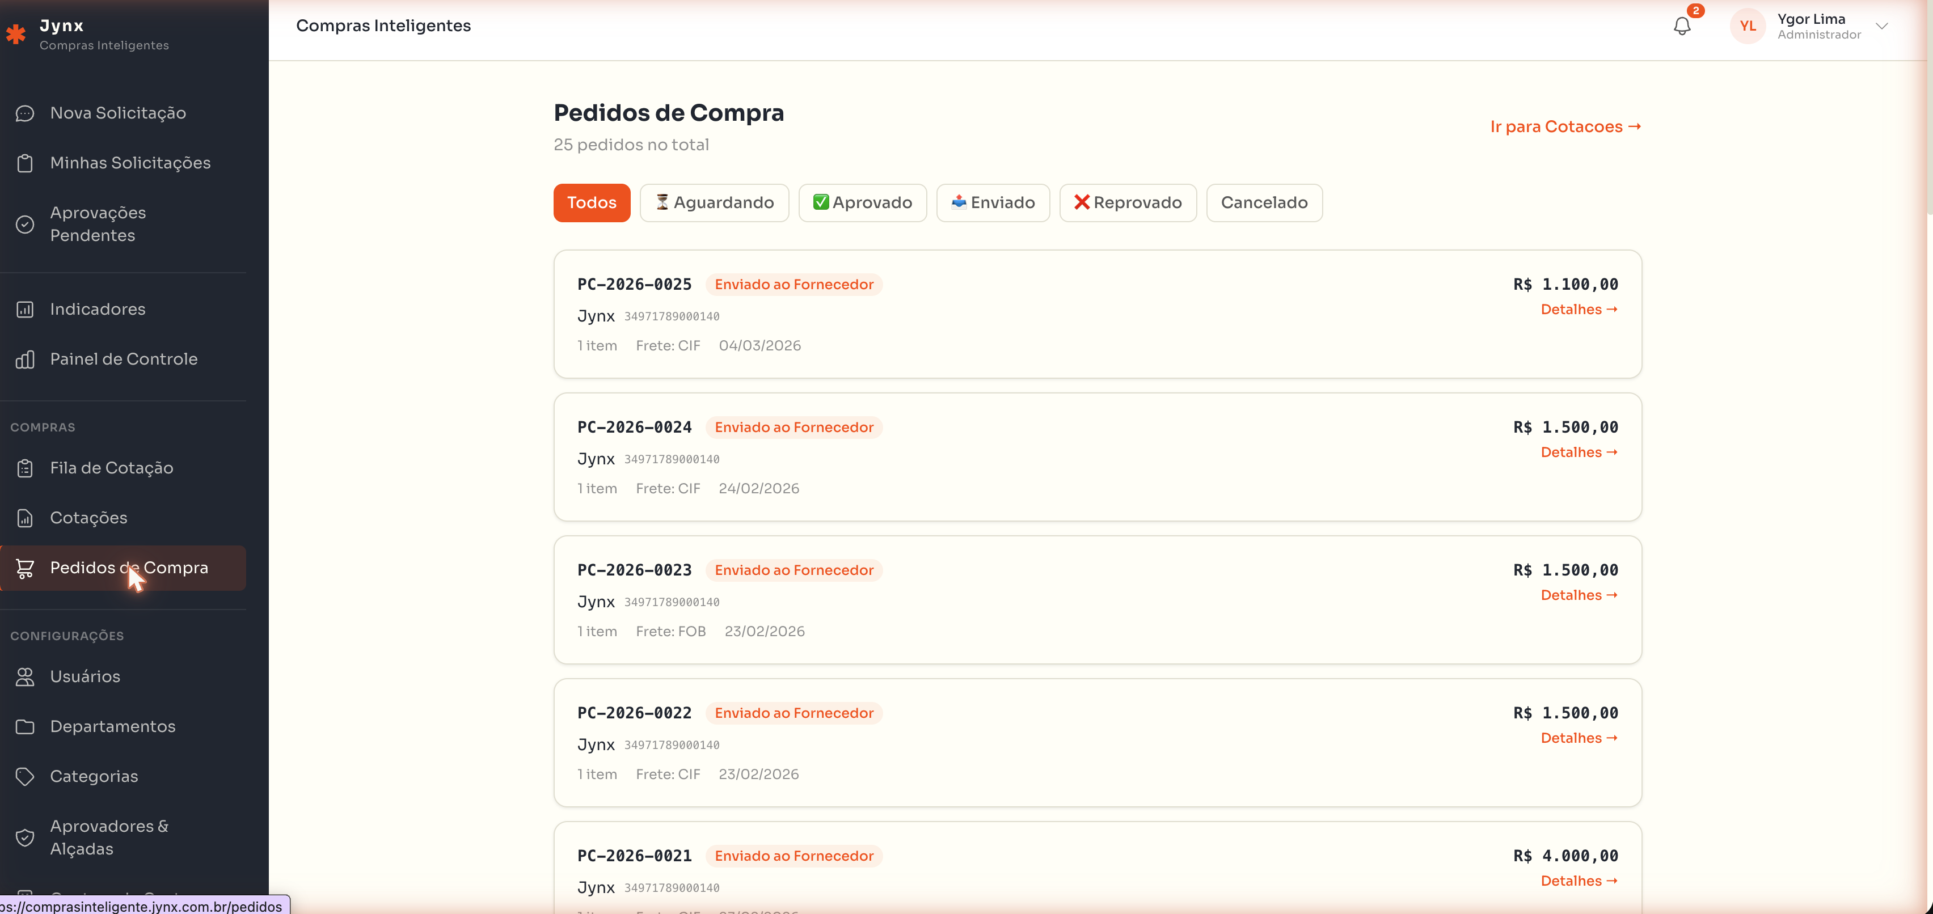The image size is (1933, 914).
Task: Click the Aprovações Pendentes checkmark circle icon
Action: click(x=25, y=225)
